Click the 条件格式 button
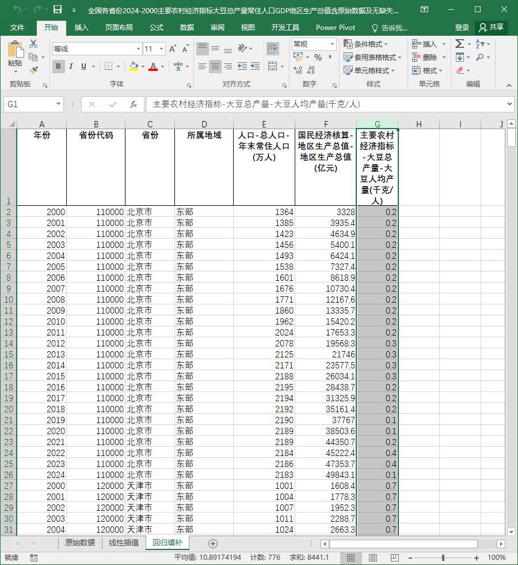 [x=365, y=44]
